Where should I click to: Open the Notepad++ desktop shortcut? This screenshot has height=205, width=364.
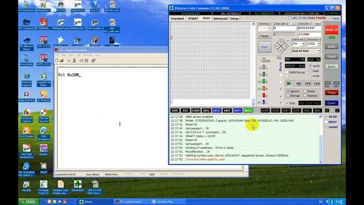[43, 6]
